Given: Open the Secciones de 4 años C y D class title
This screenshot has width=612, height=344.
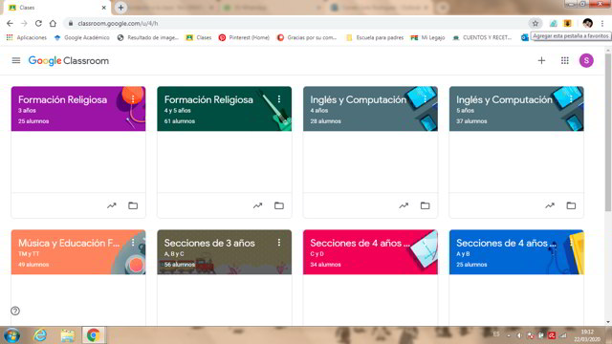Looking at the screenshot, I should click(360, 243).
